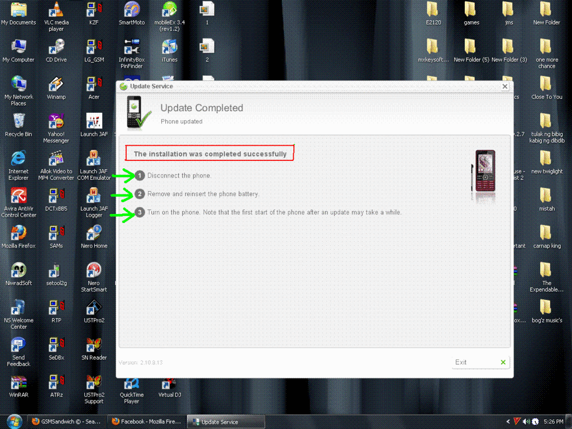Open Nero Home shortcut
This screenshot has width=572, height=429.
pyautogui.click(x=94, y=237)
